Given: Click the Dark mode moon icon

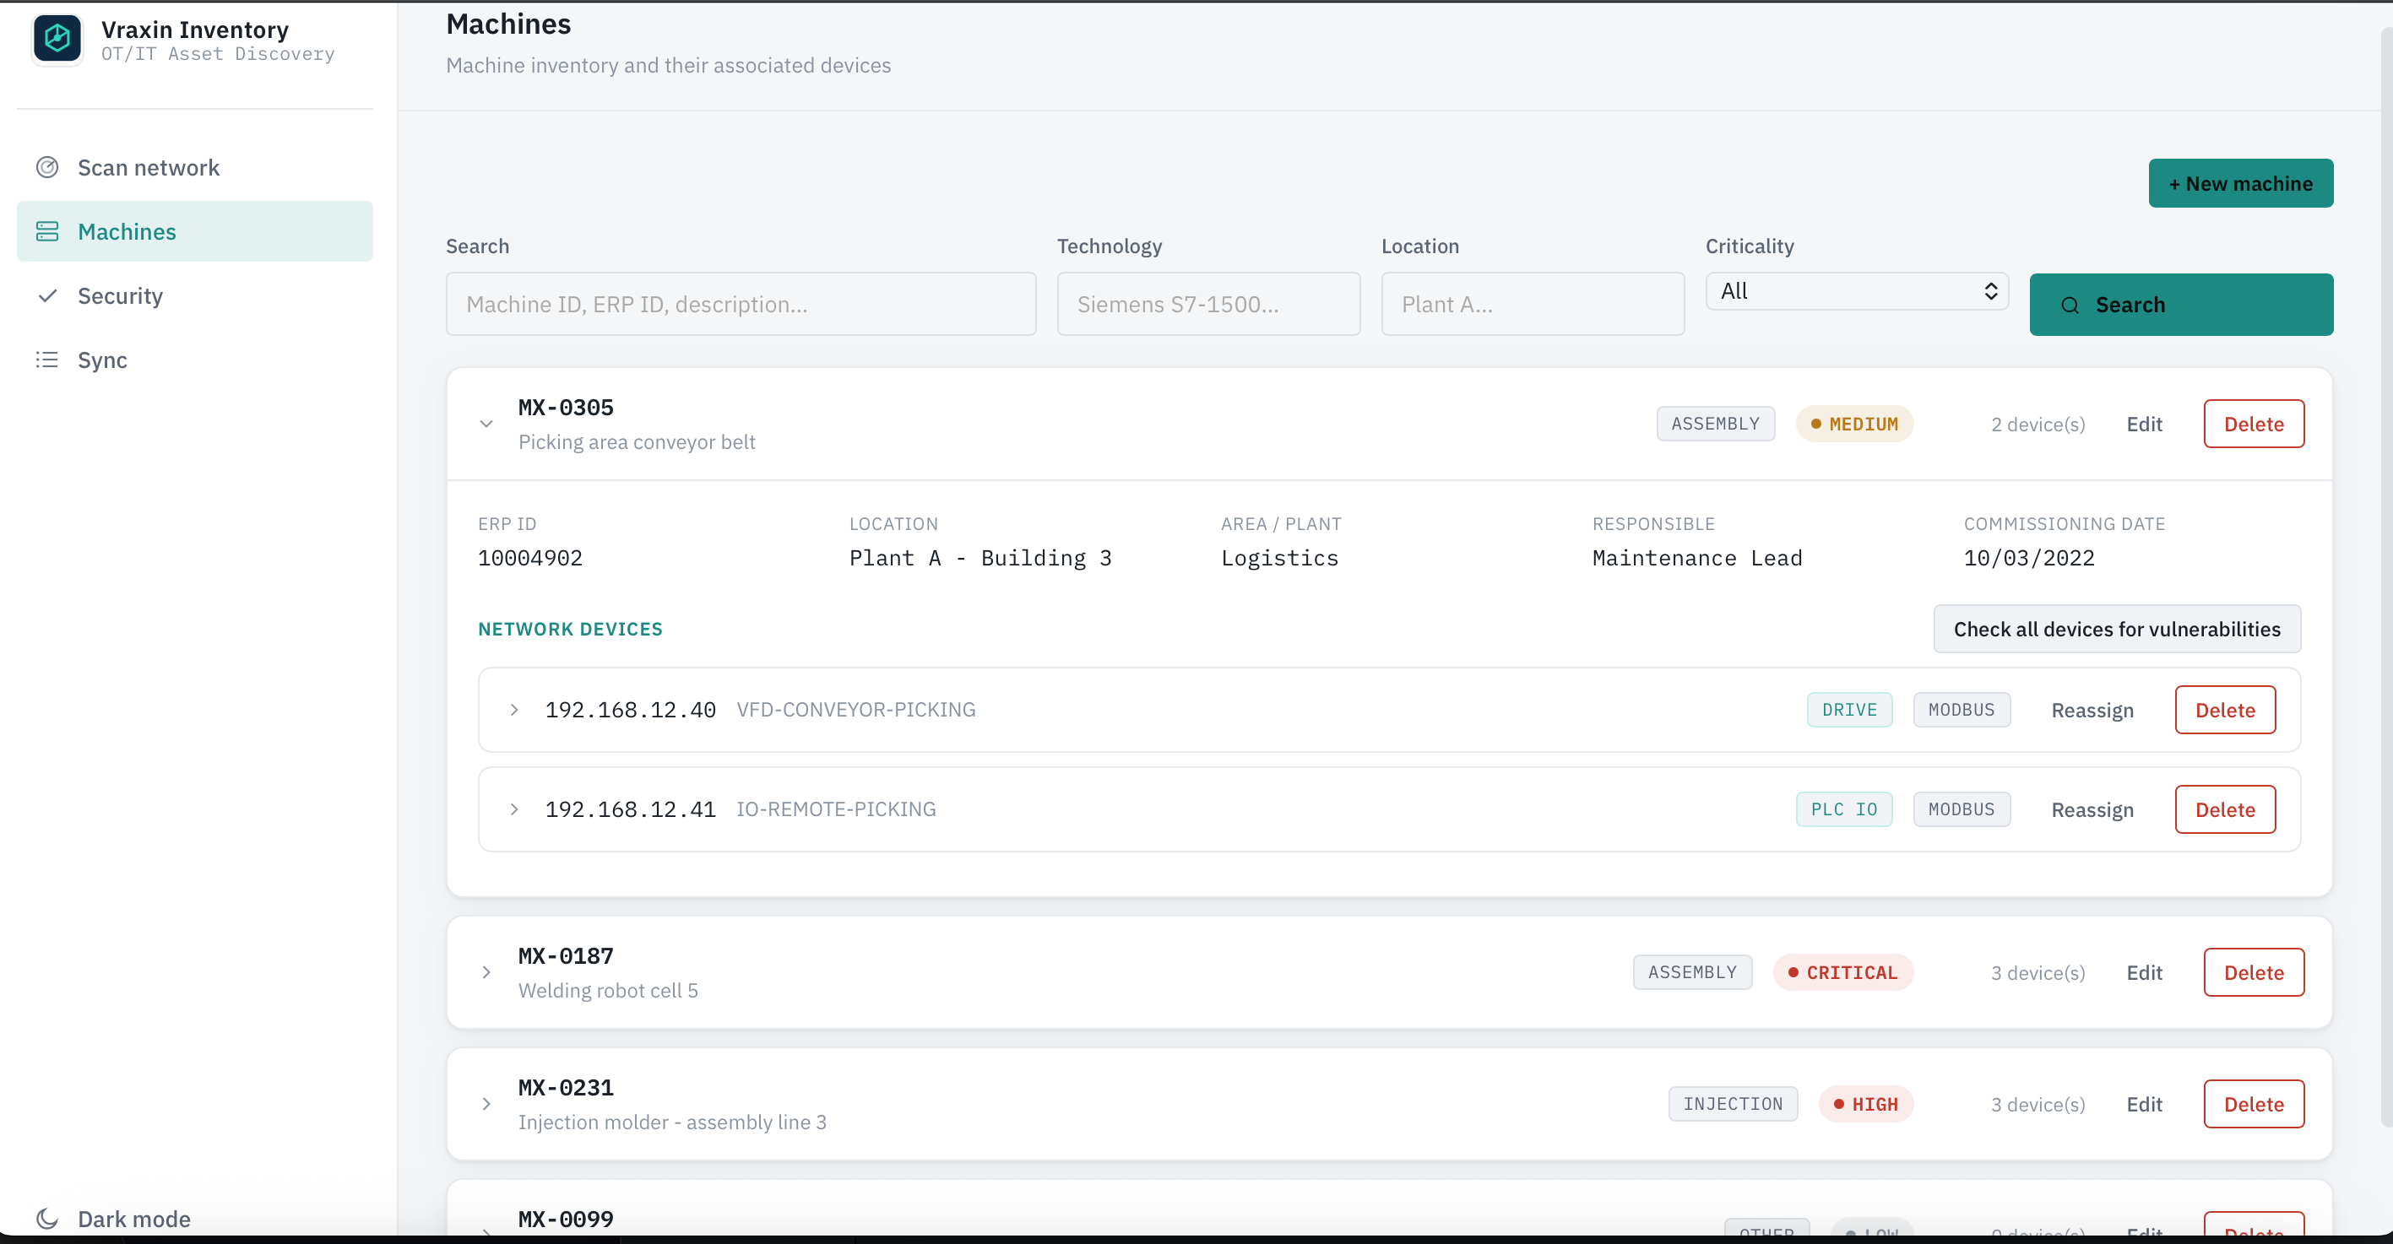Looking at the screenshot, I should [47, 1218].
